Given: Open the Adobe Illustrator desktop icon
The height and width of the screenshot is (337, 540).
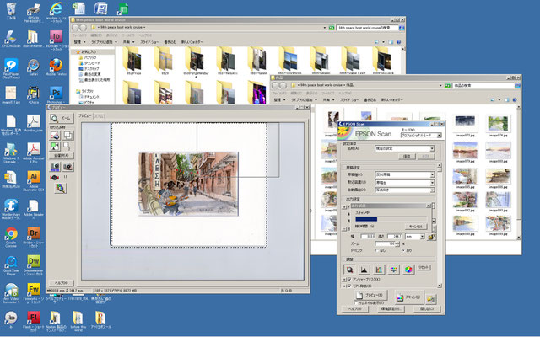Looking at the screenshot, I should (34, 180).
